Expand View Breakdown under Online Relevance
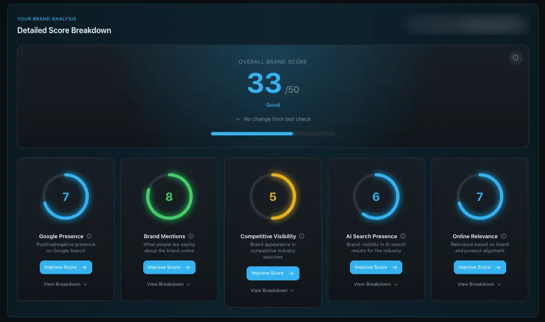Screen dimensions: 545x322 479,284
